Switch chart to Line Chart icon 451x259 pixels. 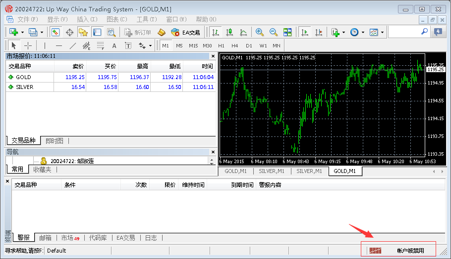tap(243, 32)
